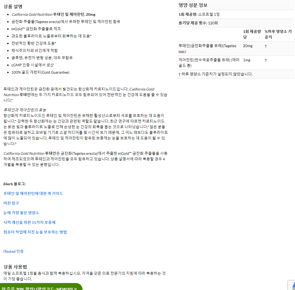Click the mGold™ 금잔화 추출물로 제조 bullet
Screen dimensions: 295x290
36,29
